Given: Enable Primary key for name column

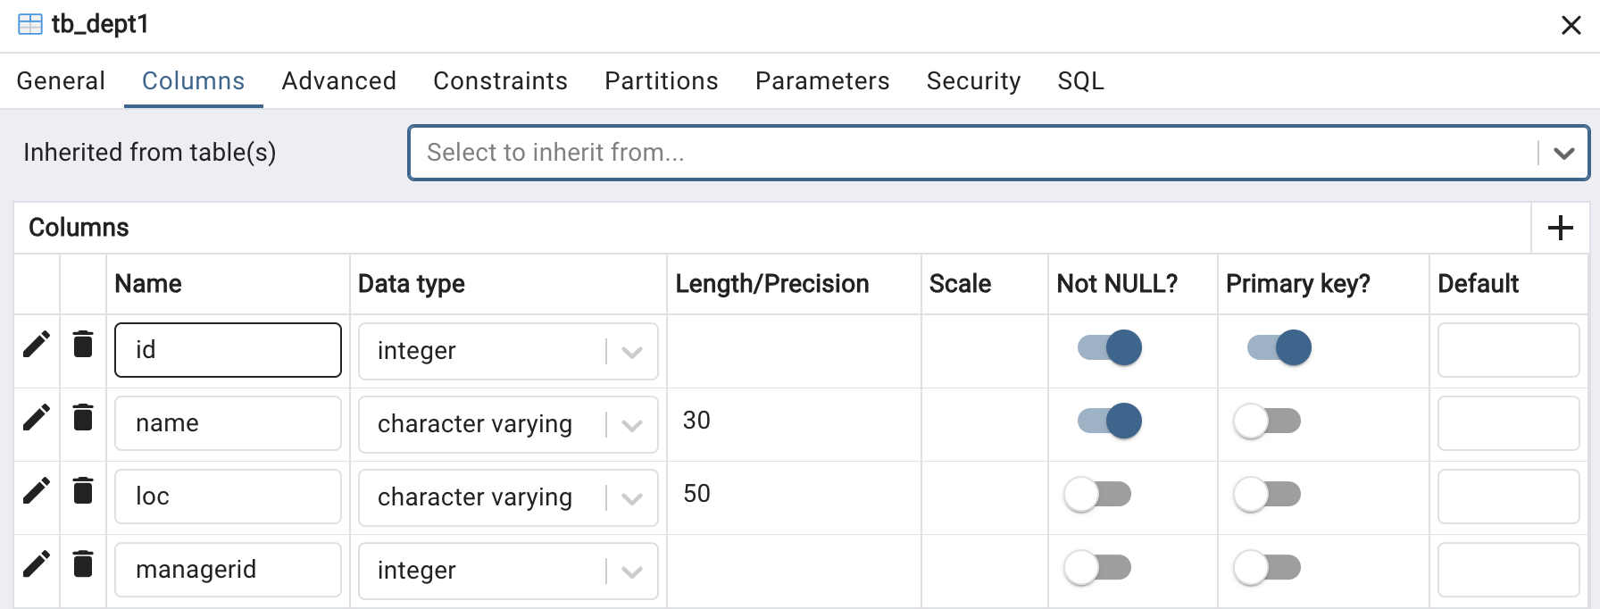Looking at the screenshot, I should pos(1267,421).
